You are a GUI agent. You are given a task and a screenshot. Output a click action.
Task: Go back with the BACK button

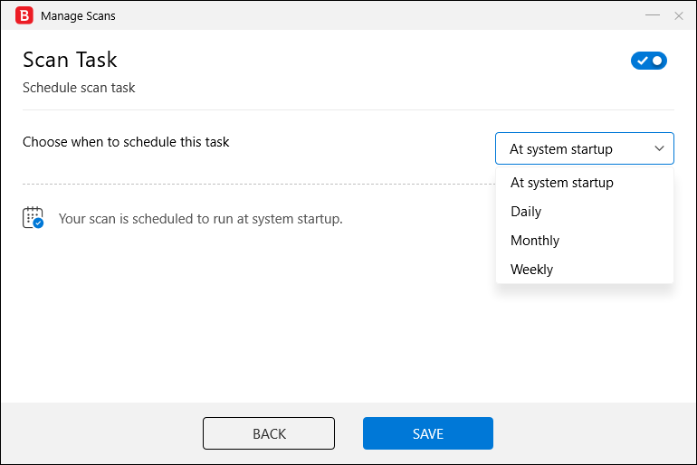tap(269, 433)
